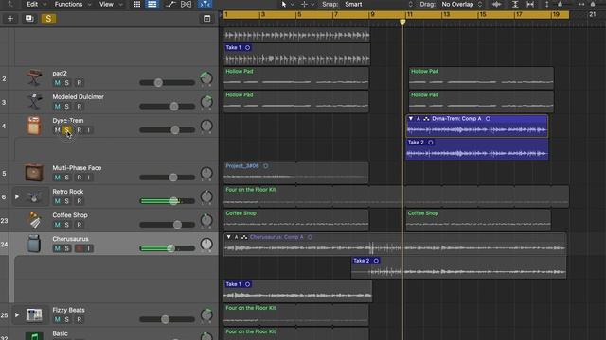Toggle the global Solo S button
The image size is (606, 340).
coord(48,19)
